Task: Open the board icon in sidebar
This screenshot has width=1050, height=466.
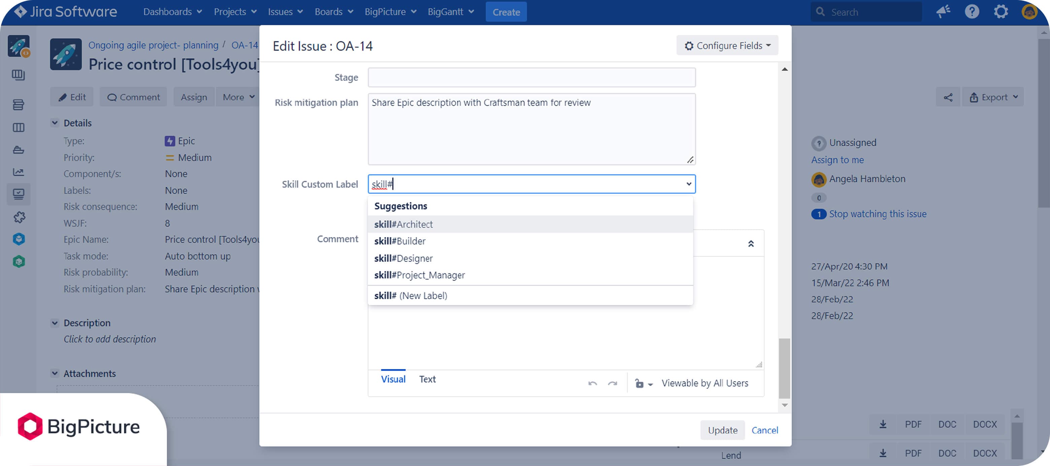Action: click(x=19, y=75)
